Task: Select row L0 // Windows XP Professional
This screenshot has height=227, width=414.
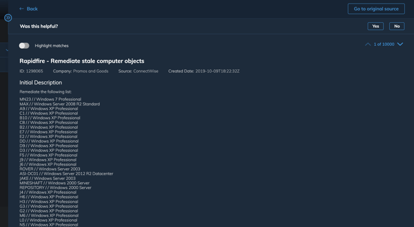Action: (49, 220)
